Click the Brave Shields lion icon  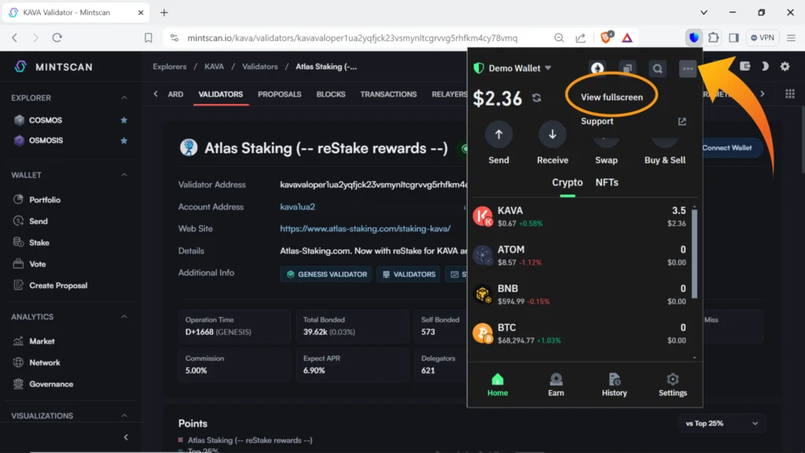[x=606, y=38]
